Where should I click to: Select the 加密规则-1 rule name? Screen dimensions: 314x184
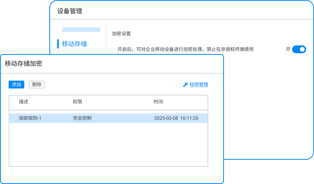coord(30,118)
